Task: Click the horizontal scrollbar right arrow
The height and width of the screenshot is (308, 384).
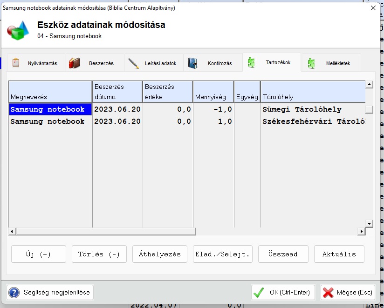Action: click(361, 231)
